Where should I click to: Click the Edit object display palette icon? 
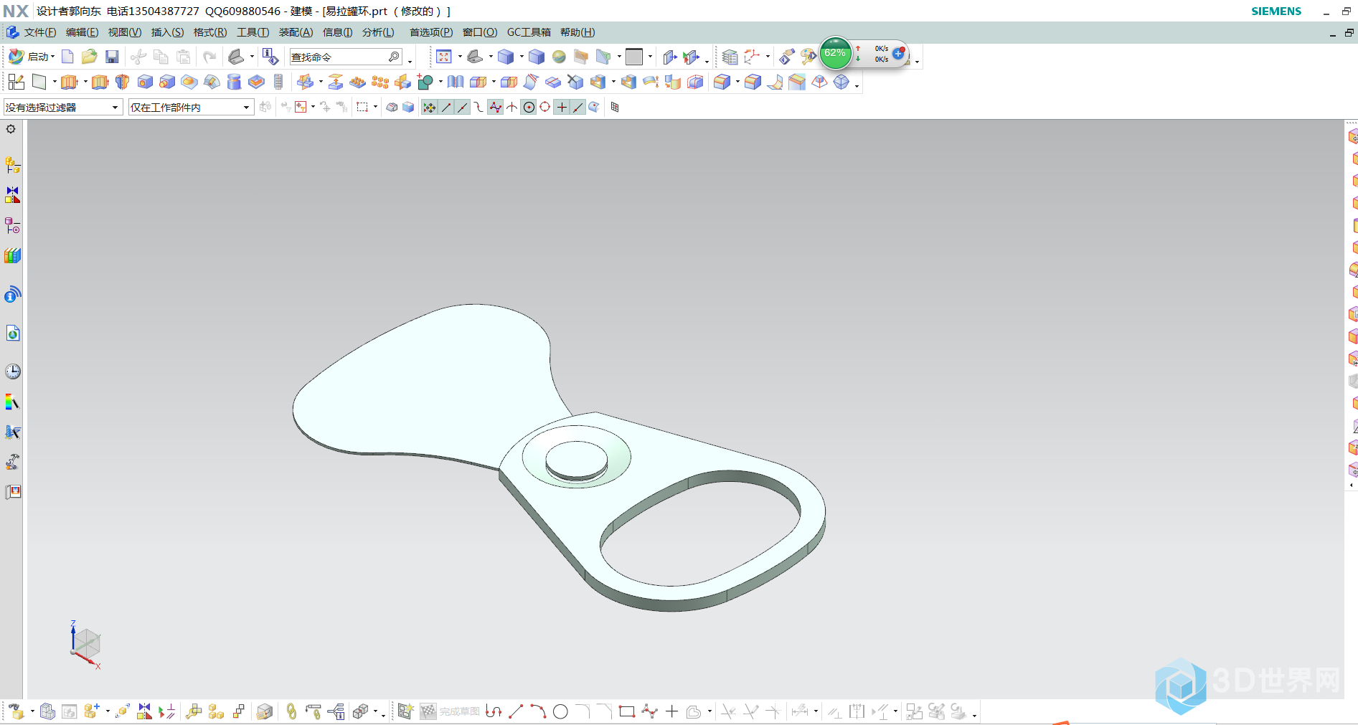808,57
